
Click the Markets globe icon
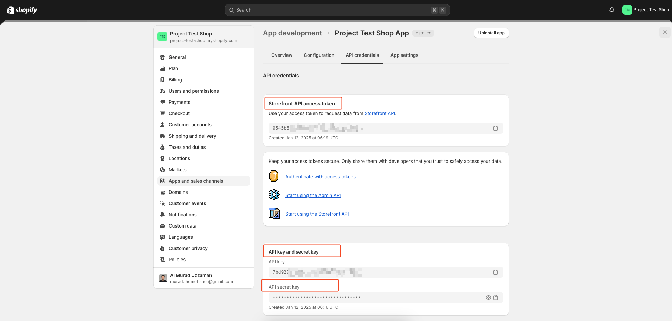pos(162,170)
